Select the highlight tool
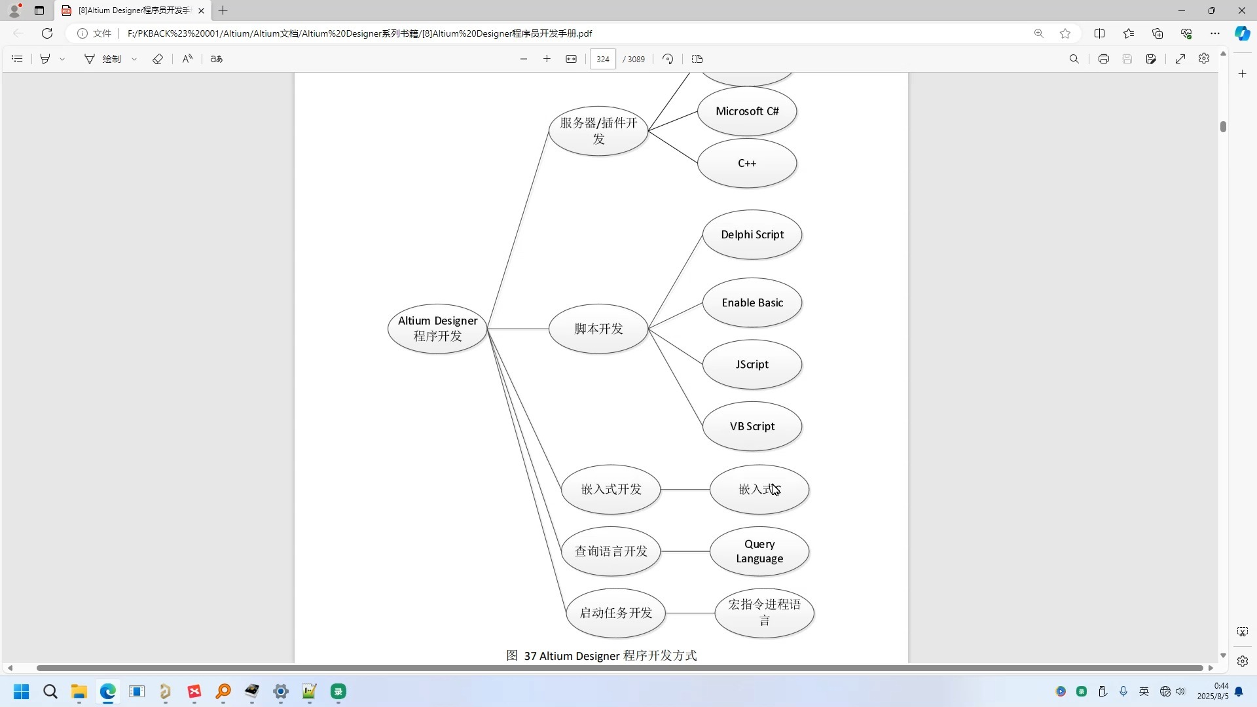Viewport: 1257px width, 707px height. [45, 59]
